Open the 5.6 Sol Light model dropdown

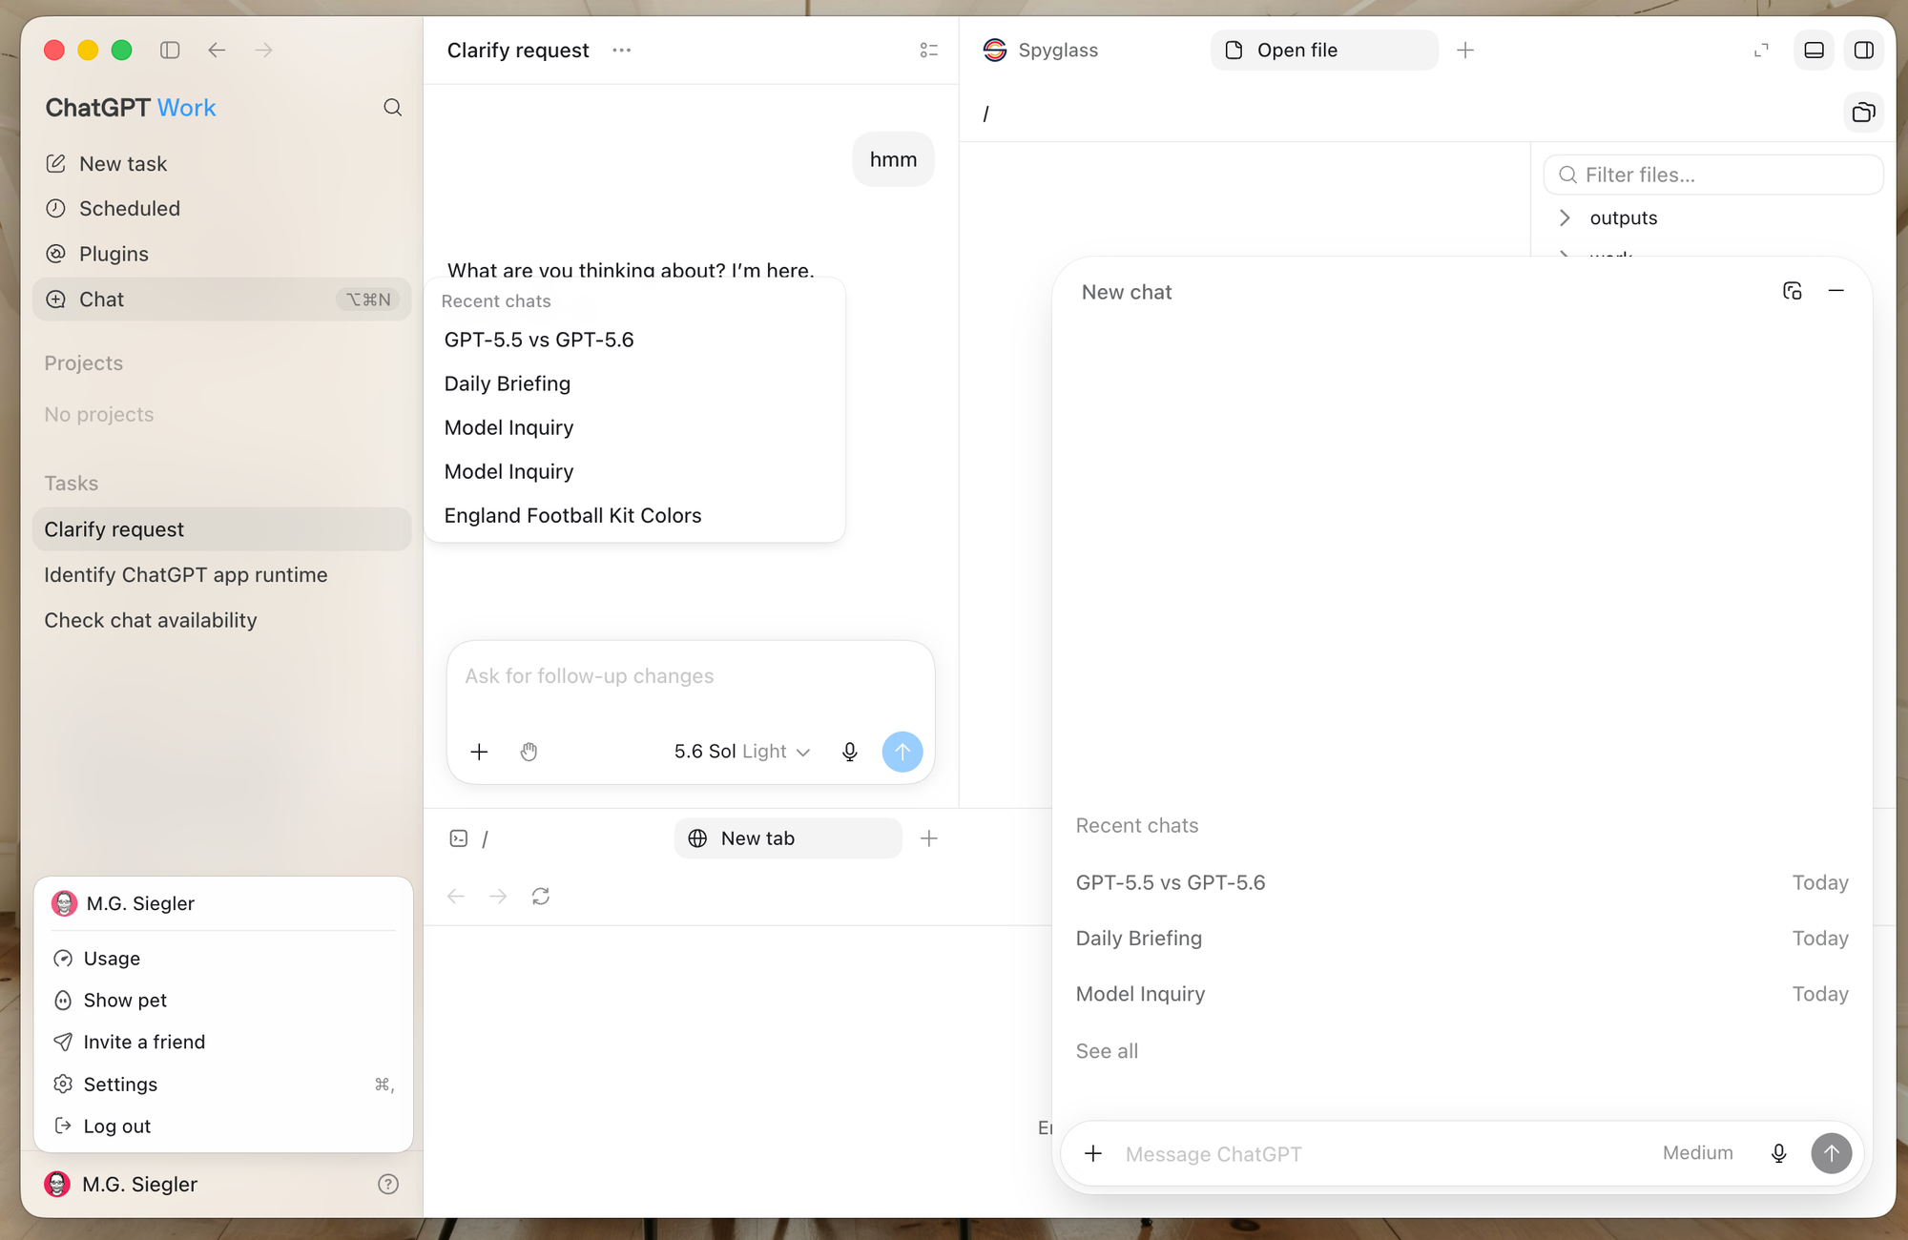point(741,752)
